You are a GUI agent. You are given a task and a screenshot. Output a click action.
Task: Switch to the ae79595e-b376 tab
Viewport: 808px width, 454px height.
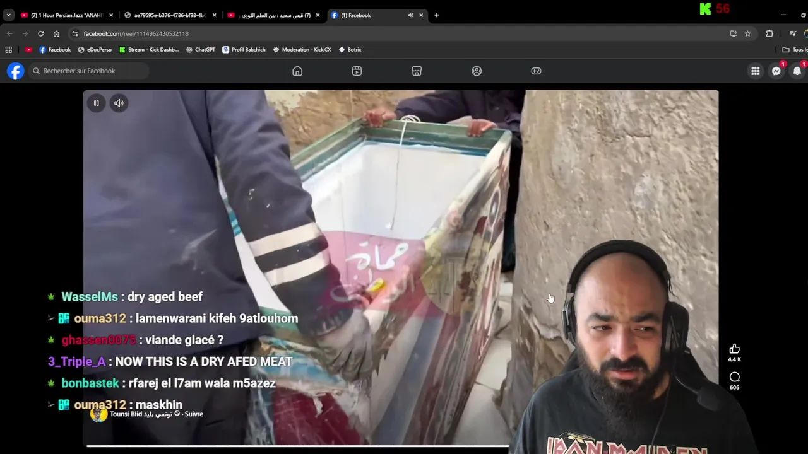(170, 15)
